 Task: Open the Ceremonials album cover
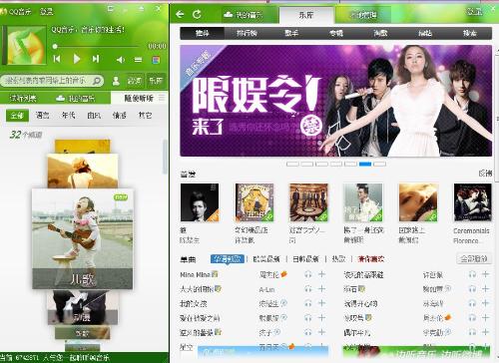point(472,202)
